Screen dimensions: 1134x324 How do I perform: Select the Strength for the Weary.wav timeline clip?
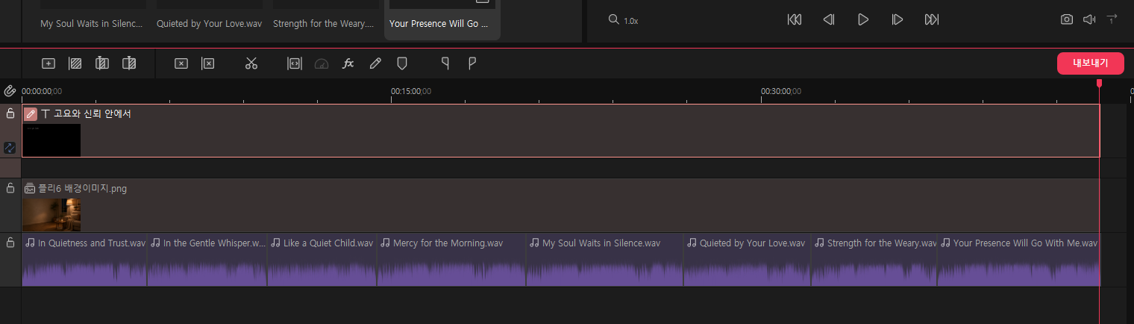tap(874, 260)
